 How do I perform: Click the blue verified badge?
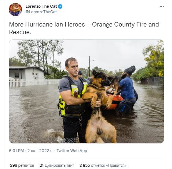[60, 6]
